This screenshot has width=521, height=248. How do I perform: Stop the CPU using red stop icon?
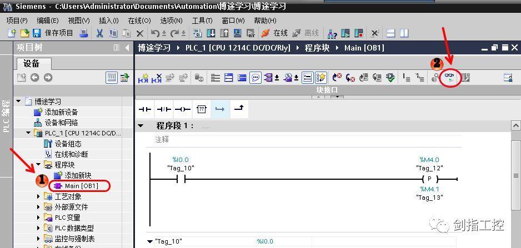(x=358, y=33)
